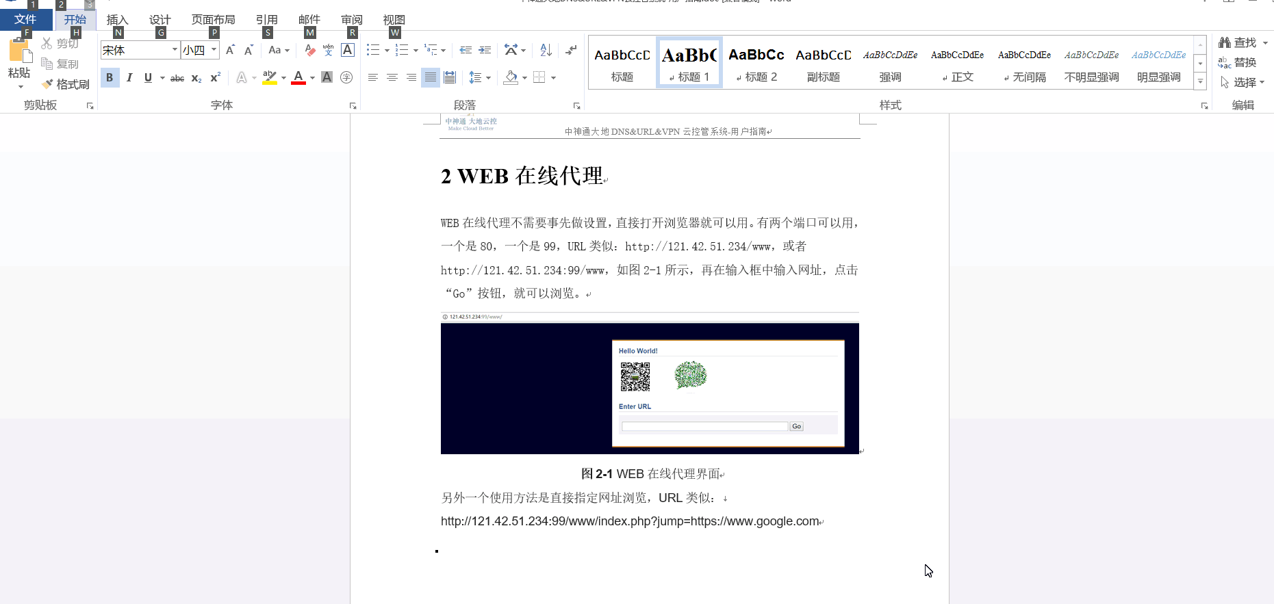Apply a character border with the boxed A
The height and width of the screenshot is (604, 1274).
(347, 50)
